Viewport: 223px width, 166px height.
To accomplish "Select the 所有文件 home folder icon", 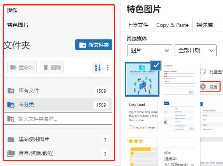I will point(11,90).
